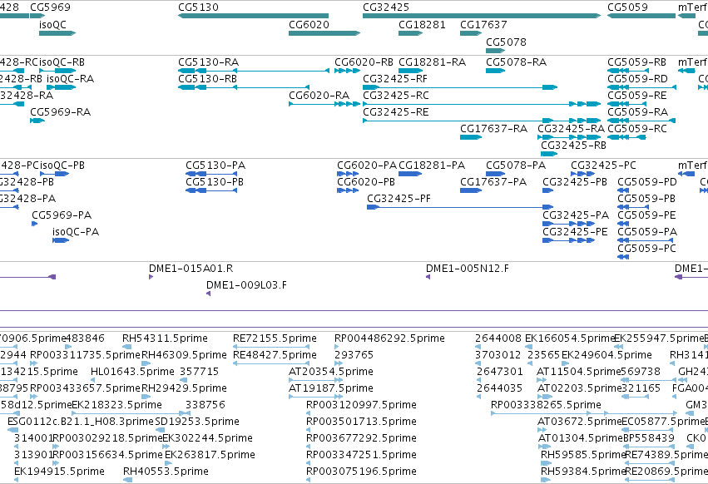
Task: Select the CG5059 gene label
Action: pyautogui.click(x=627, y=7)
